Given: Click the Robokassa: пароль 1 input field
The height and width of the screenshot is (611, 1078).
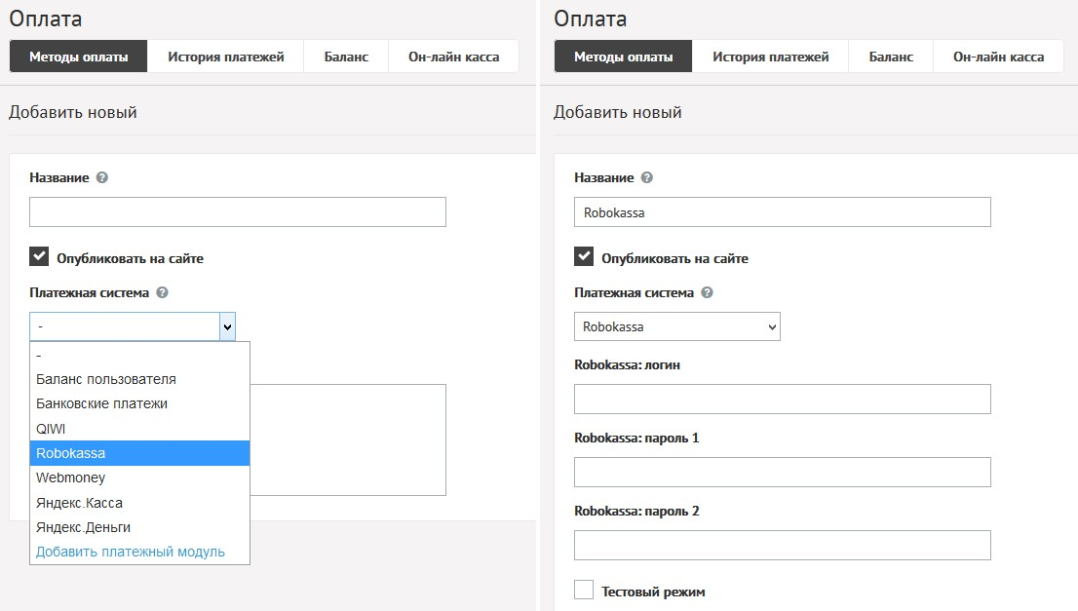Looking at the screenshot, I should coord(783,473).
